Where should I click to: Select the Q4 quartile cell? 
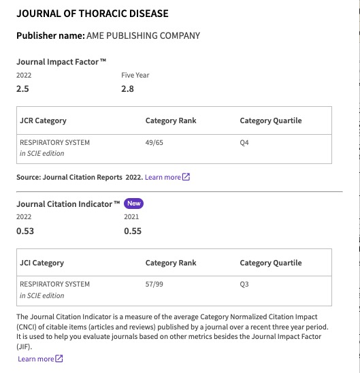coord(244,142)
